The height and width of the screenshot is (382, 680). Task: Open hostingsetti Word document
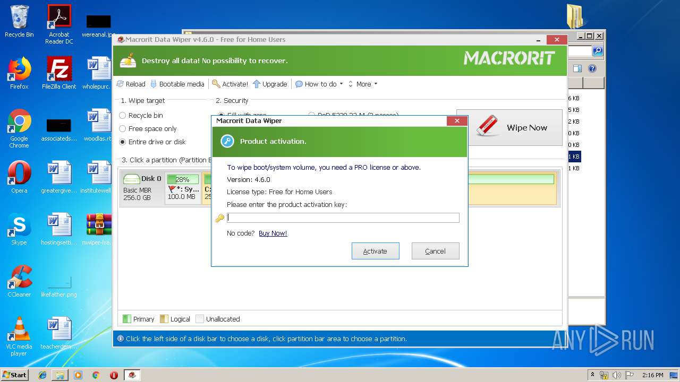tap(59, 229)
